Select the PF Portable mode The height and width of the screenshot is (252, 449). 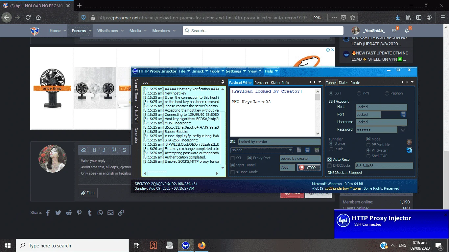pyautogui.click(x=368, y=145)
